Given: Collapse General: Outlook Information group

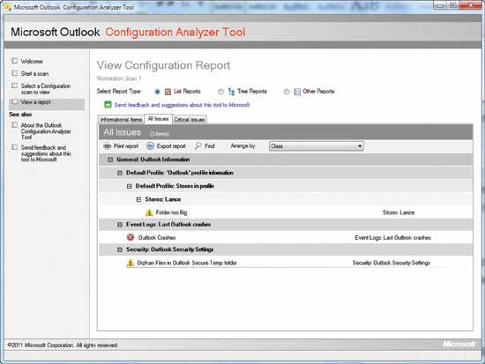Looking at the screenshot, I should [x=110, y=160].
